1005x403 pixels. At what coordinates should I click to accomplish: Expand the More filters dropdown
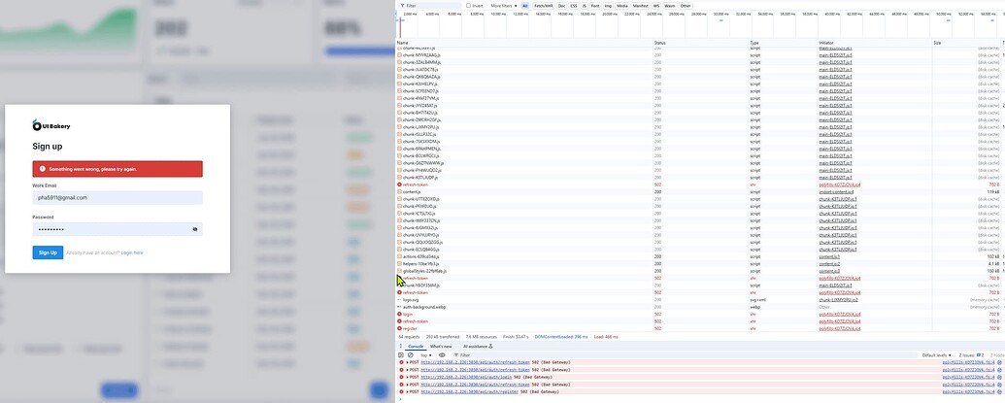tap(503, 6)
